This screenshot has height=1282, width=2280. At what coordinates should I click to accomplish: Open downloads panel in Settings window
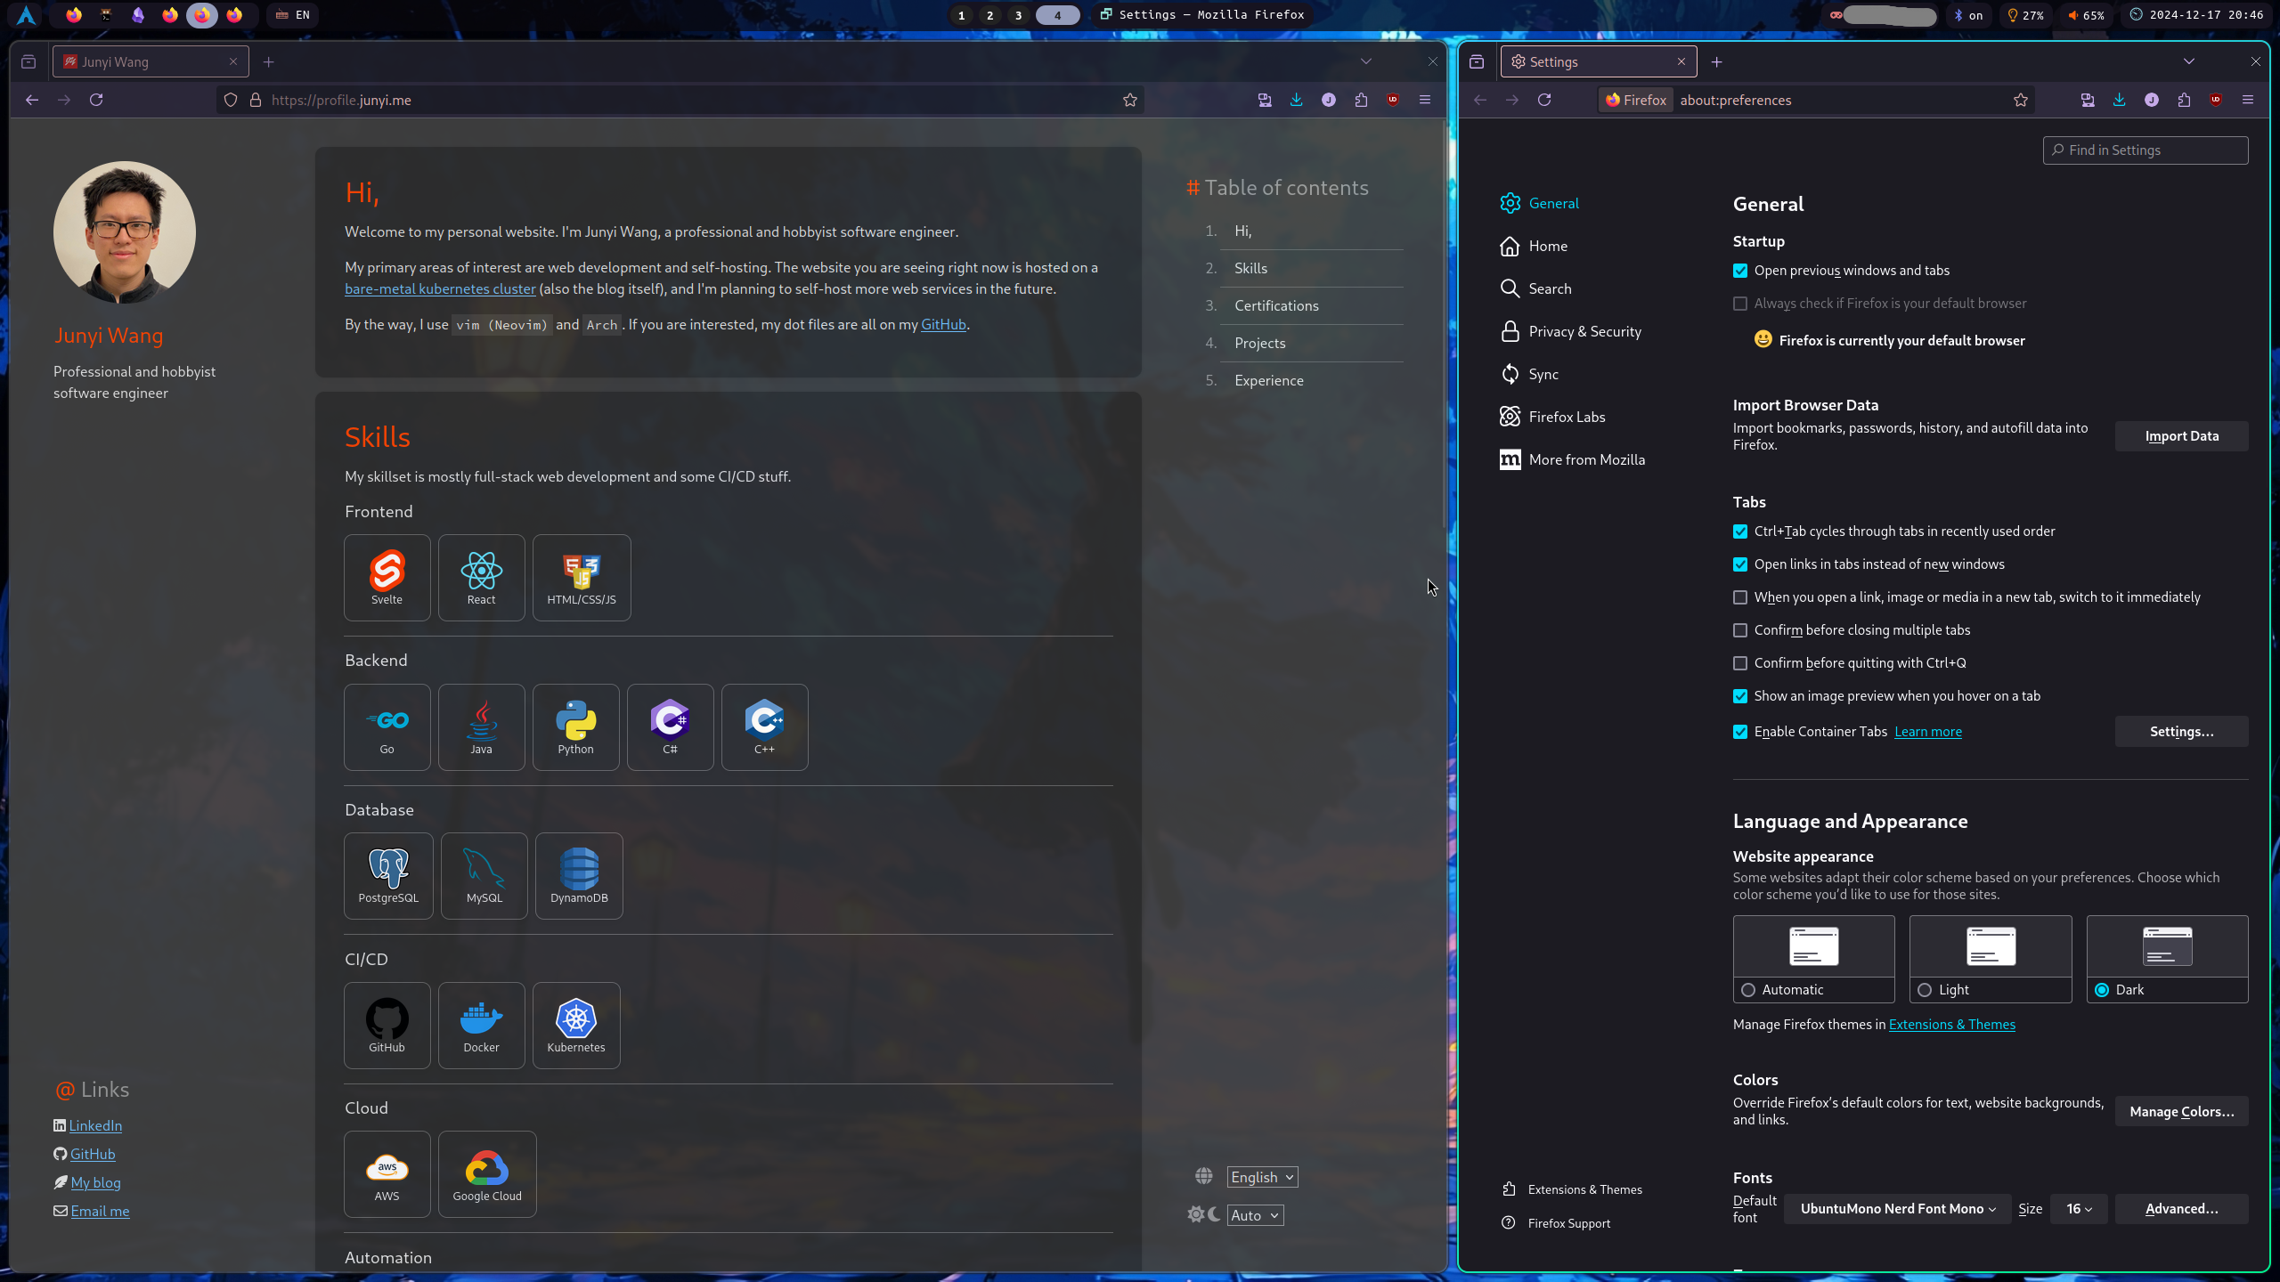point(2120,100)
